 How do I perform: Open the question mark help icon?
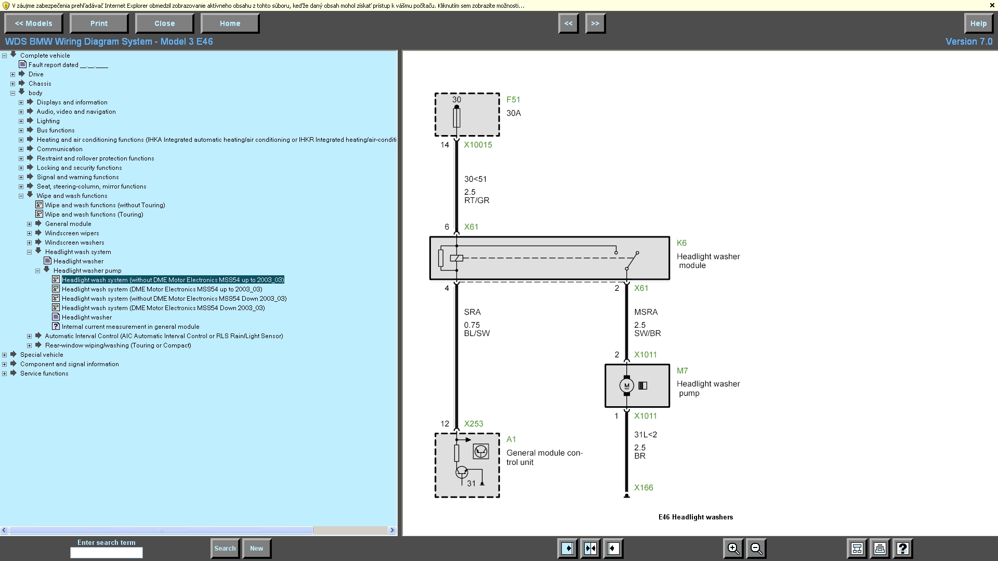903,549
